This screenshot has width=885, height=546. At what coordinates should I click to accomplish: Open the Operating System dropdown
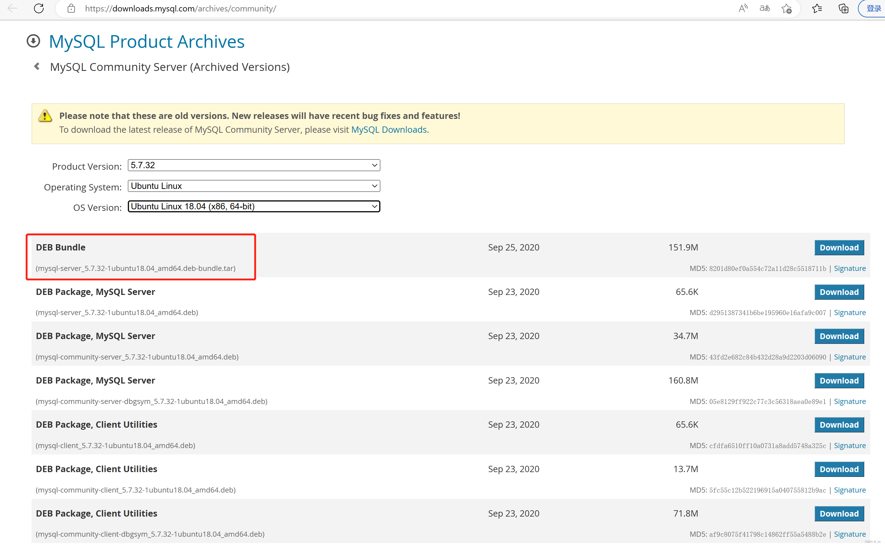(x=254, y=186)
